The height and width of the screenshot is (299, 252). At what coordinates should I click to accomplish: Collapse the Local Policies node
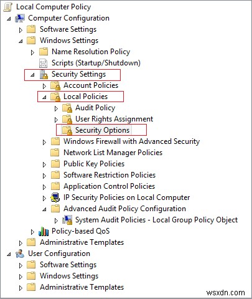pos(44,97)
